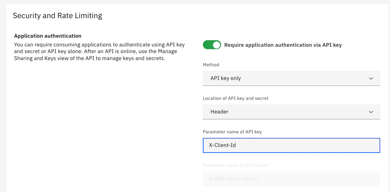Focus the Parameter name of API key field
The height and width of the screenshot is (192, 390).
pyautogui.click(x=291, y=145)
